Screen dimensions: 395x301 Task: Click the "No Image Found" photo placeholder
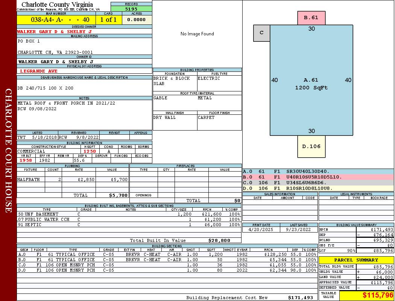pos(197,34)
